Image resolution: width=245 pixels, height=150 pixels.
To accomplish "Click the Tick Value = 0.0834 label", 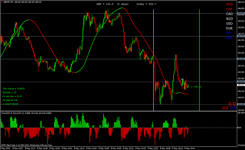I will coord(13,89).
